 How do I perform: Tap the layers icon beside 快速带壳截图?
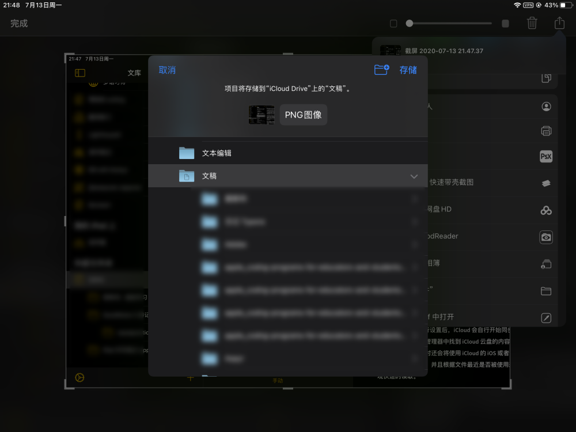(x=546, y=183)
